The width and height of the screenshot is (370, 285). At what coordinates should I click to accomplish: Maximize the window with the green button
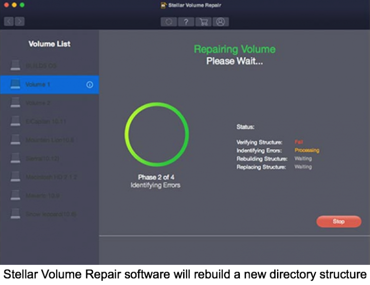[22, 5]
